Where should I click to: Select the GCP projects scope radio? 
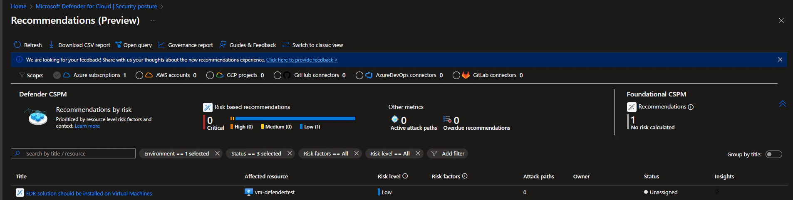click(210, 75)
